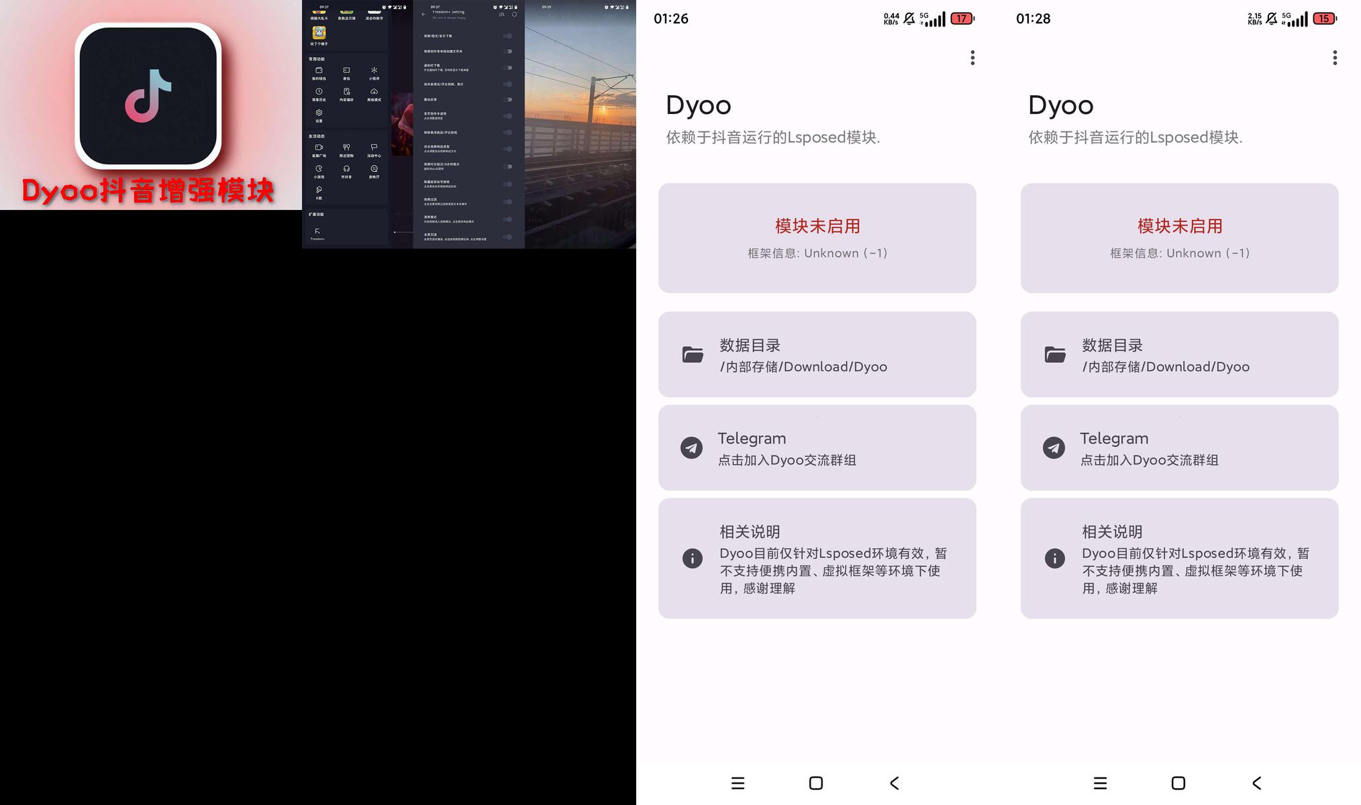Tap Telegram group card on 01:26 screen

click(x=817, y=447)
